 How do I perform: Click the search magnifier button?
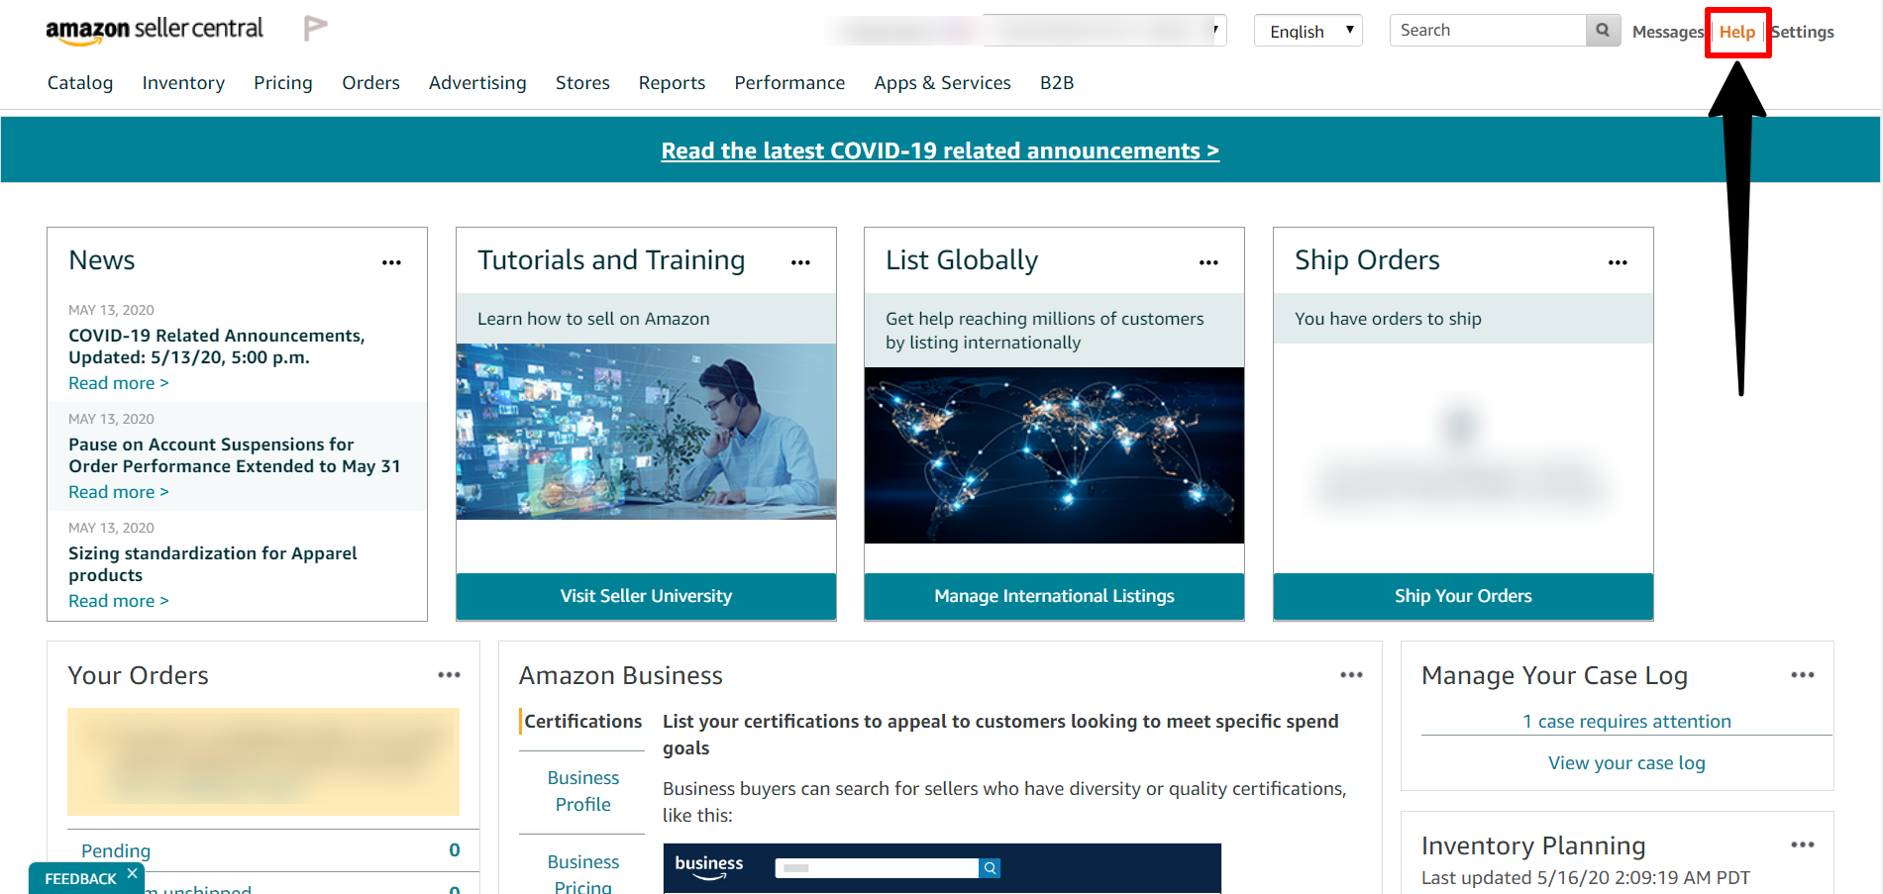point(1603,31)
